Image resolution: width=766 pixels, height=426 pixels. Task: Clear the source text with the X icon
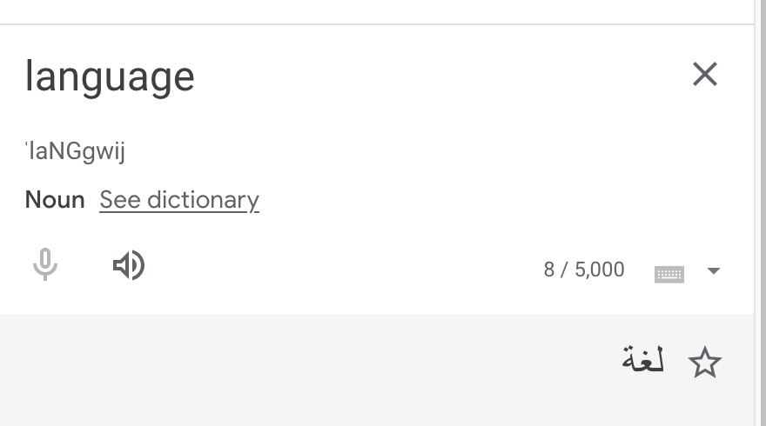point(705,74)
